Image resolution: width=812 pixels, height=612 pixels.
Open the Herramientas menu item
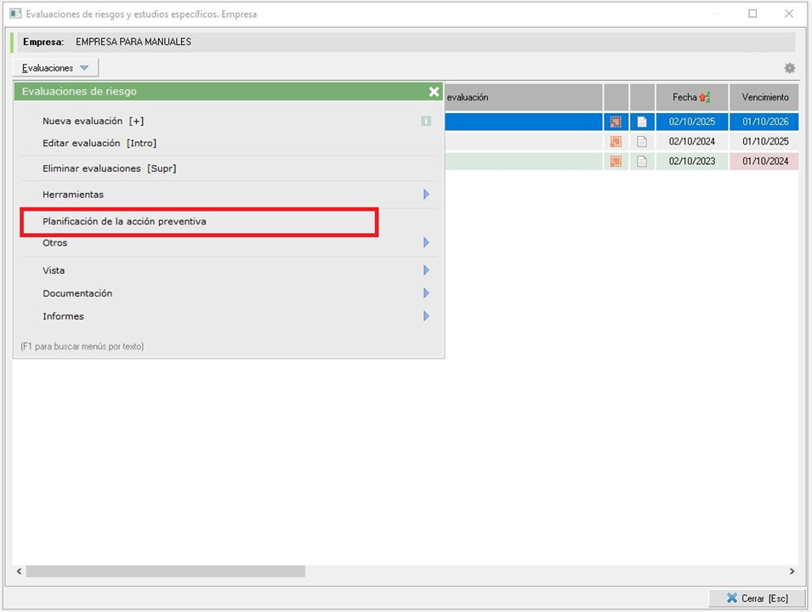point(73,195)
